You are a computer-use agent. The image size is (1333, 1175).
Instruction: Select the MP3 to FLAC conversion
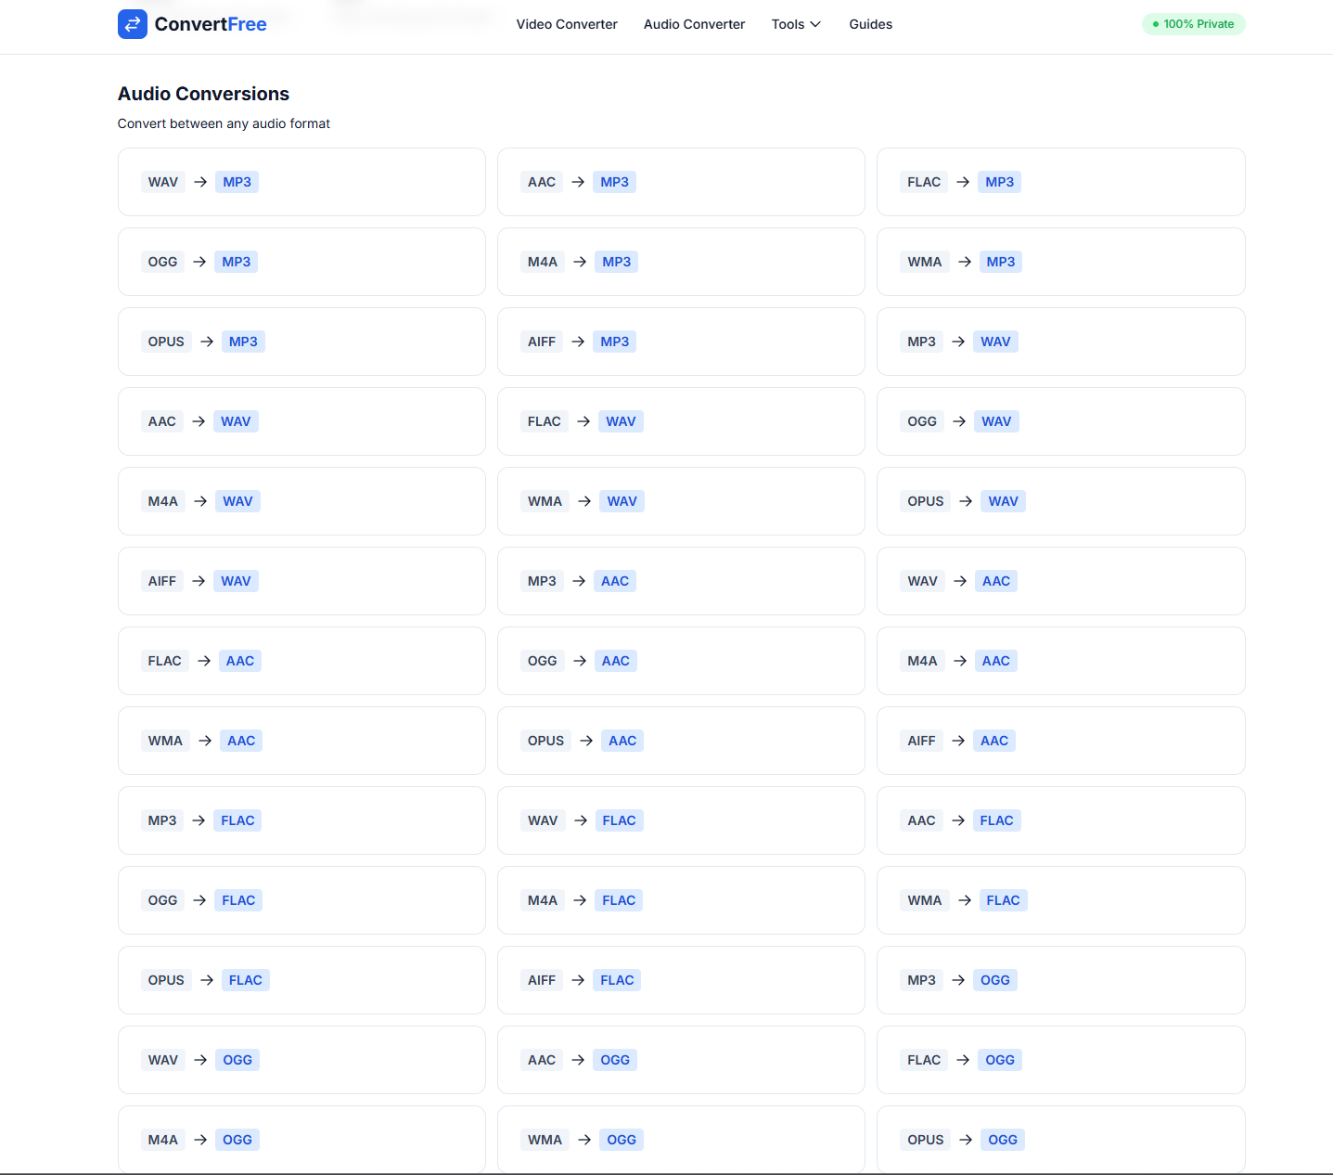[301, 820]
